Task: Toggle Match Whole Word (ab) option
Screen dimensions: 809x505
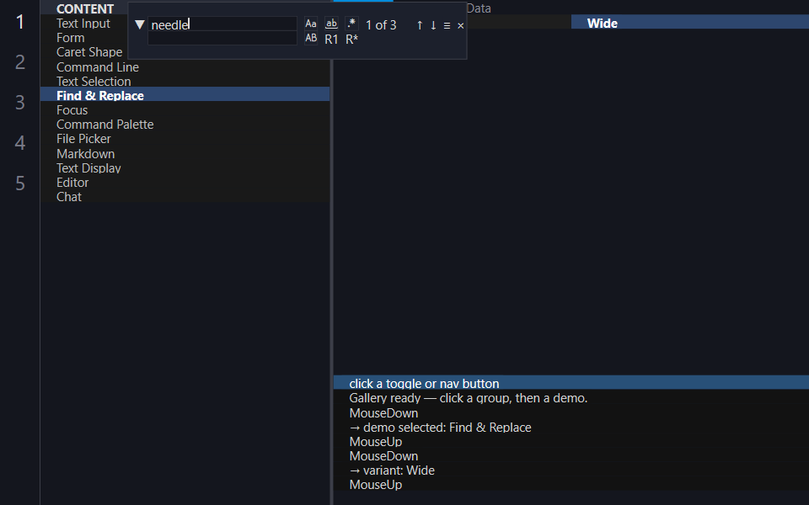Action: (331, 24)
